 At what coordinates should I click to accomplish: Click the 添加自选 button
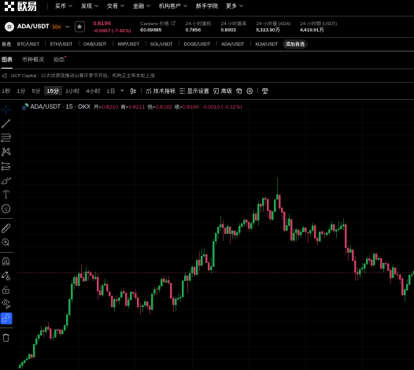[295, 44]
